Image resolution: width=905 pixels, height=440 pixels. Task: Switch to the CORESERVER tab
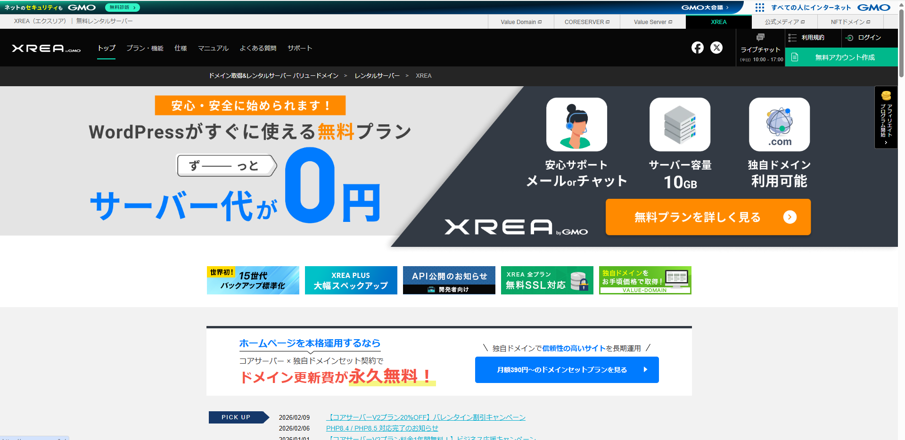click(x=587, y=22)
